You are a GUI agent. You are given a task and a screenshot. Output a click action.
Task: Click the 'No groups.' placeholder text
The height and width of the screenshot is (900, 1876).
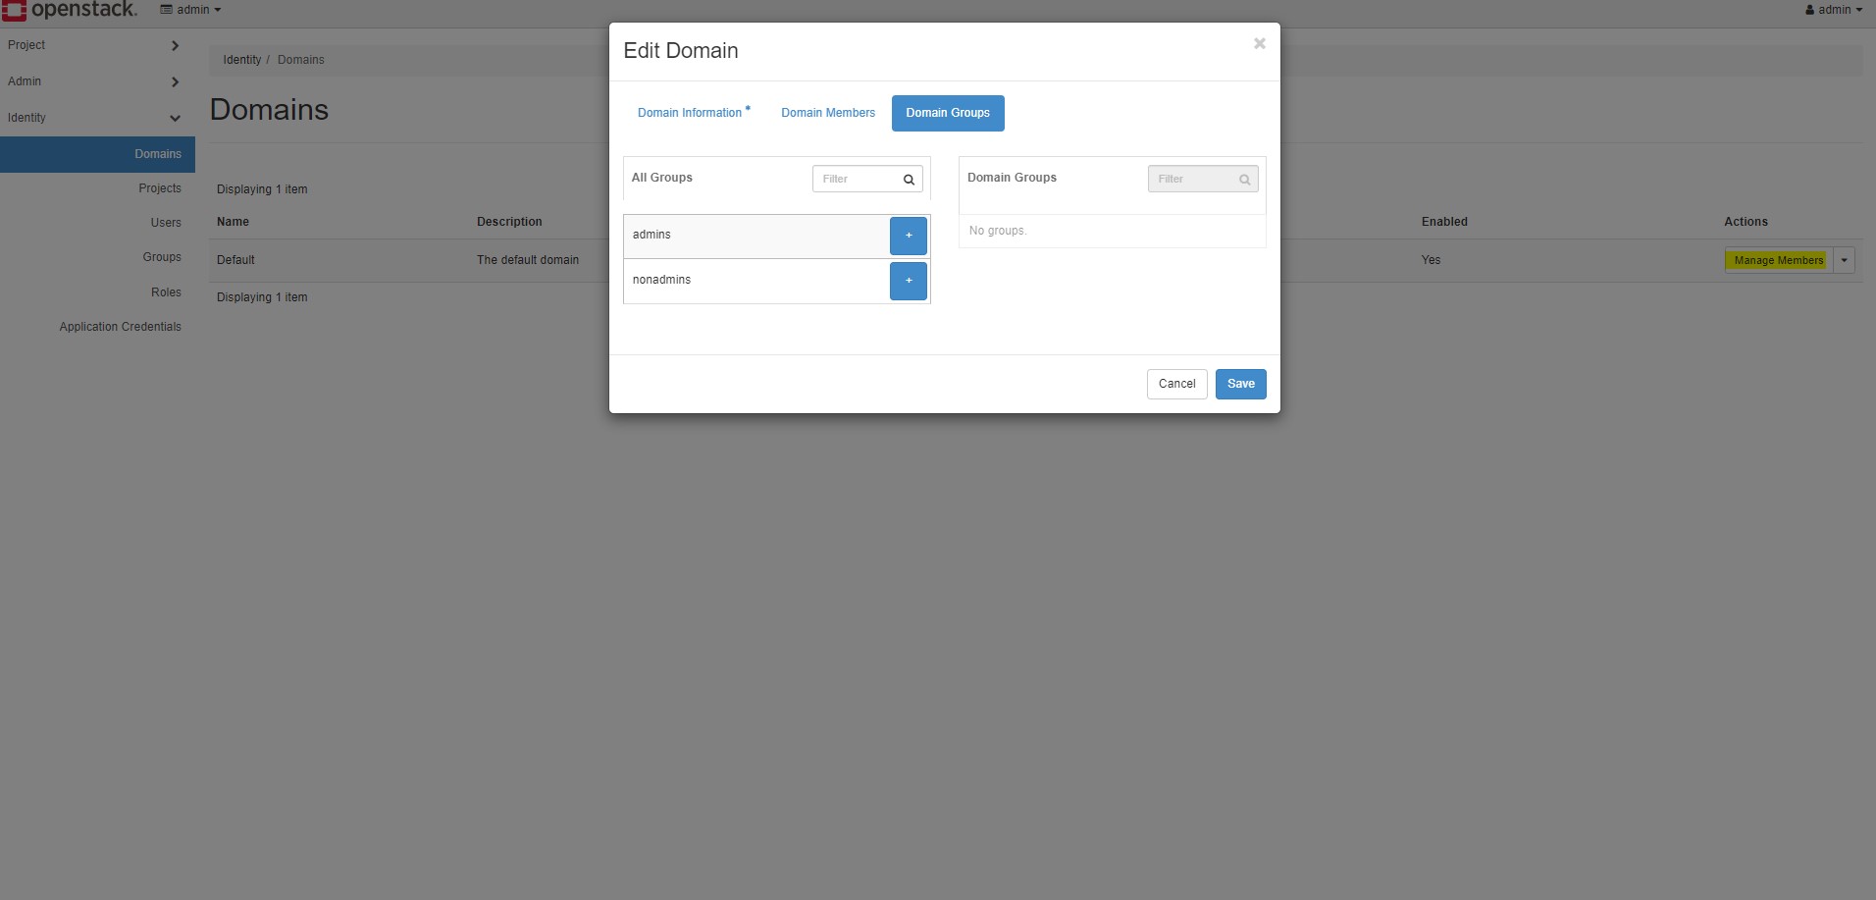tap(997, 231)
